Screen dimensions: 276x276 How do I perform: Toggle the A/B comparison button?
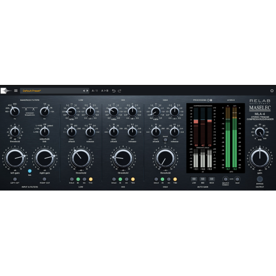[x=94, y=91]
